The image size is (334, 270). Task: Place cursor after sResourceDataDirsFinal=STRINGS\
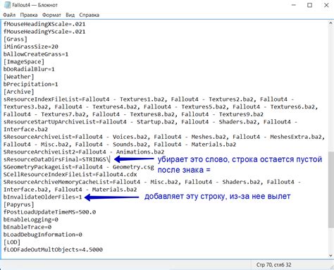[109, 159]
